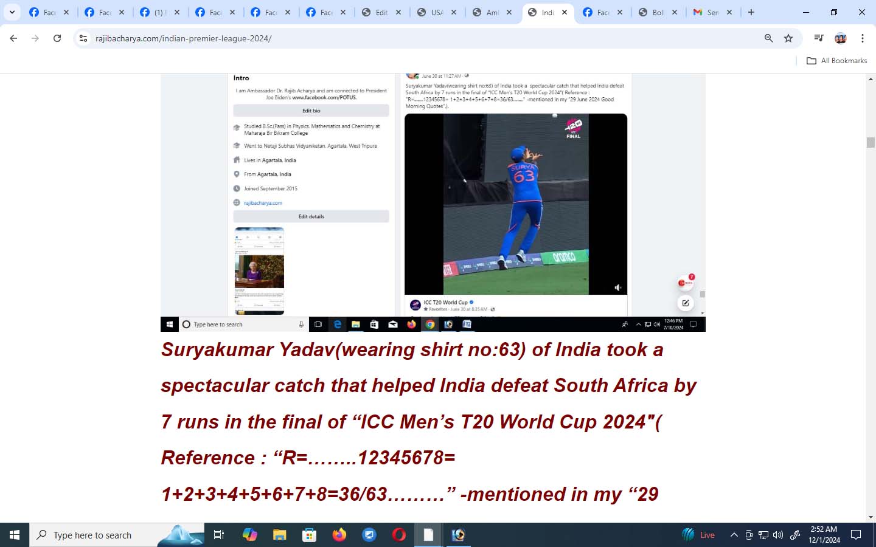Open Windows Start menu

point(15,535)
